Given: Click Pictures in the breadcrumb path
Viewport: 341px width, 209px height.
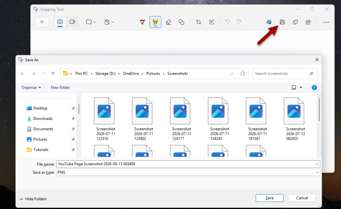Looking at the screenshot, I should pyautogui.click(x=153, y=74).
